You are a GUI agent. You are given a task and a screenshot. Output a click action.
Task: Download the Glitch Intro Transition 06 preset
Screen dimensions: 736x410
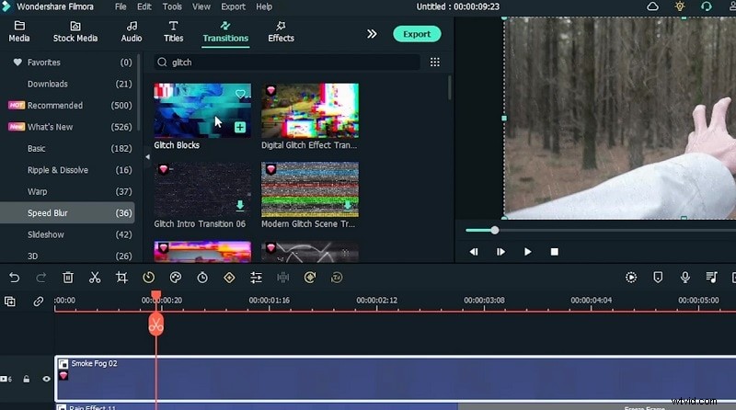pos(240,206)
